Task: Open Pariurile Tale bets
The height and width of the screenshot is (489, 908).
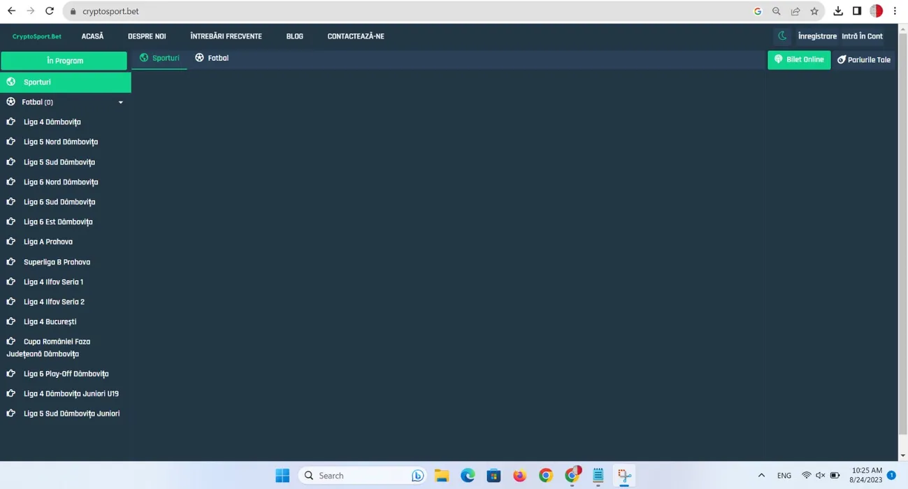Action: click(x=864, y=60)
